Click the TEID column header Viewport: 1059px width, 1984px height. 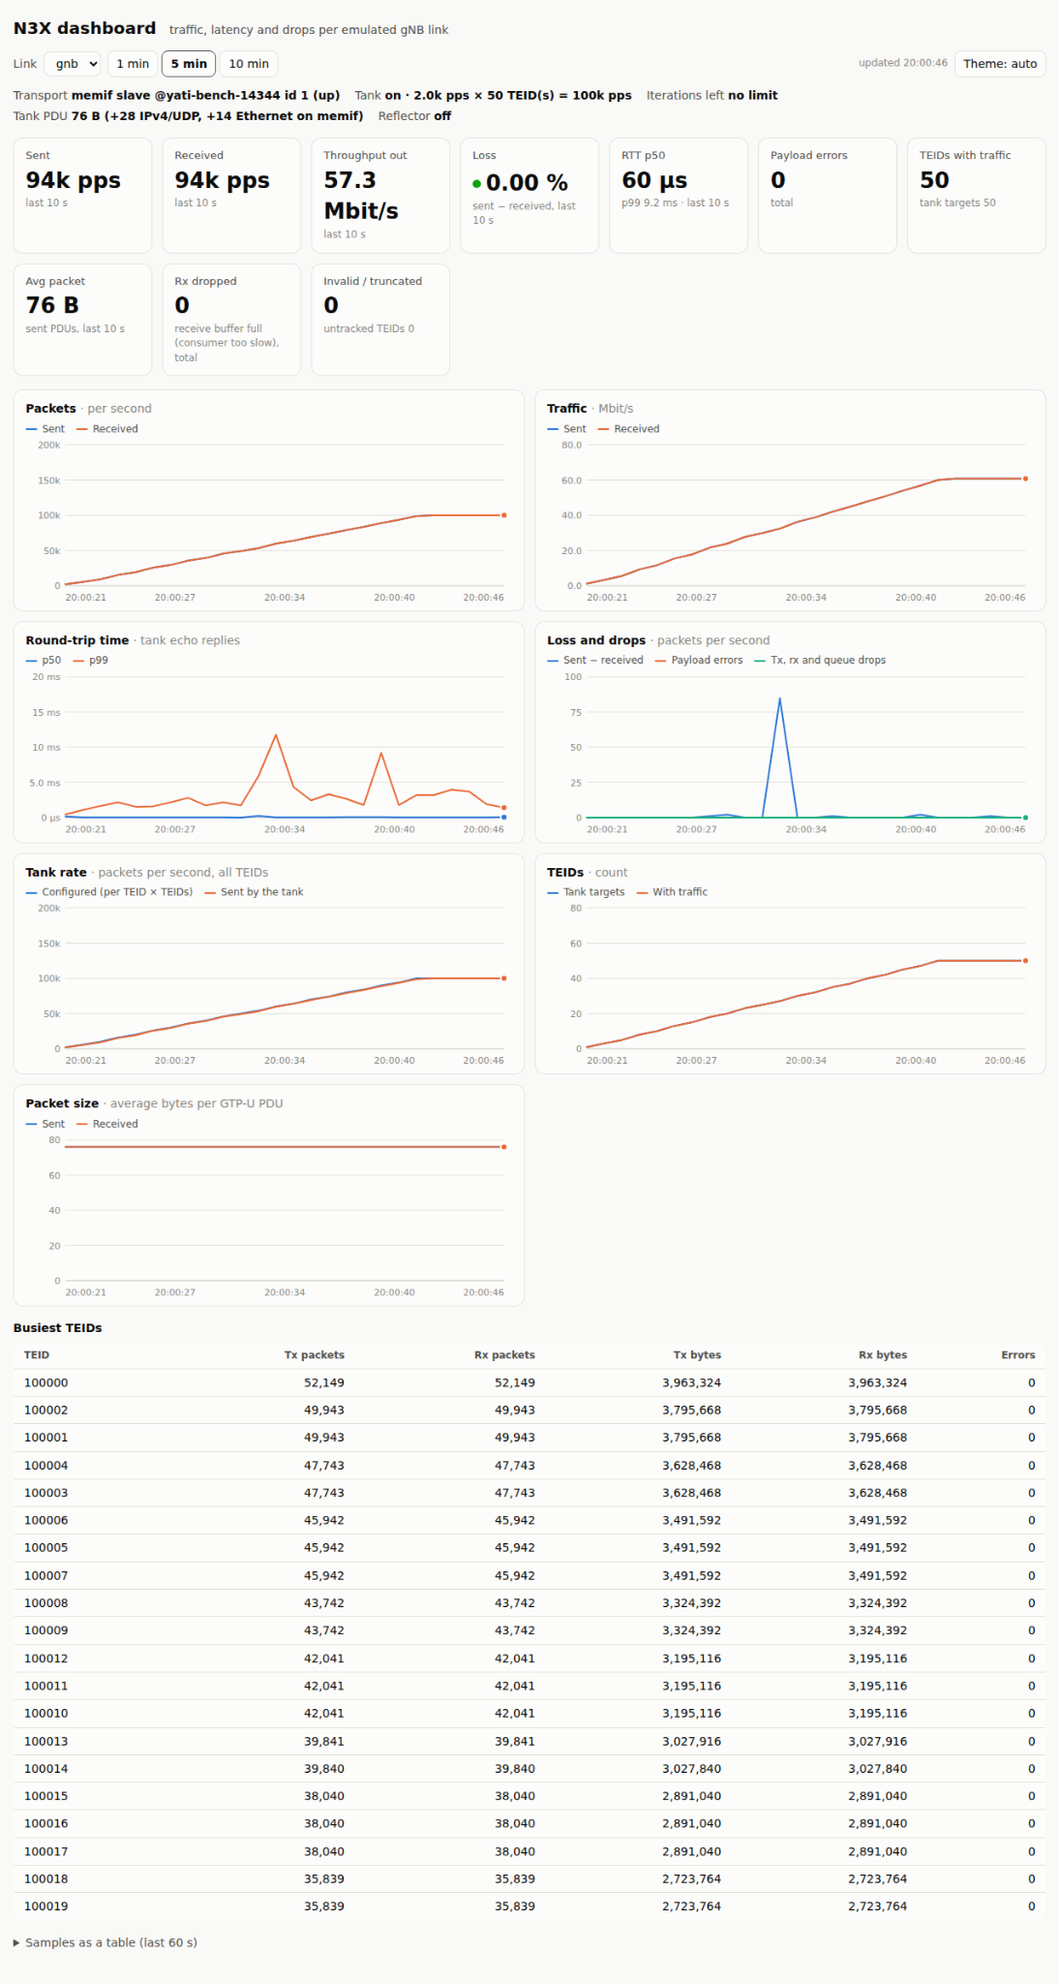coord(37,1355)
